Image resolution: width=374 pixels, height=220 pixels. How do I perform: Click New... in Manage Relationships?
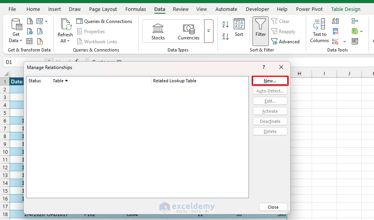click(270, 81)
